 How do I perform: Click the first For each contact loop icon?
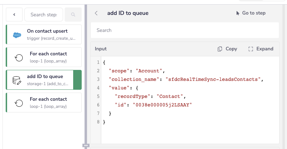click(x=19, y=58)
